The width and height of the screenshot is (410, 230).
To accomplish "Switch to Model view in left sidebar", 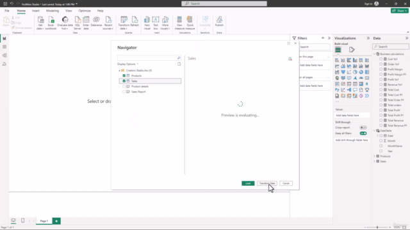I will click(x=4, y=56).
